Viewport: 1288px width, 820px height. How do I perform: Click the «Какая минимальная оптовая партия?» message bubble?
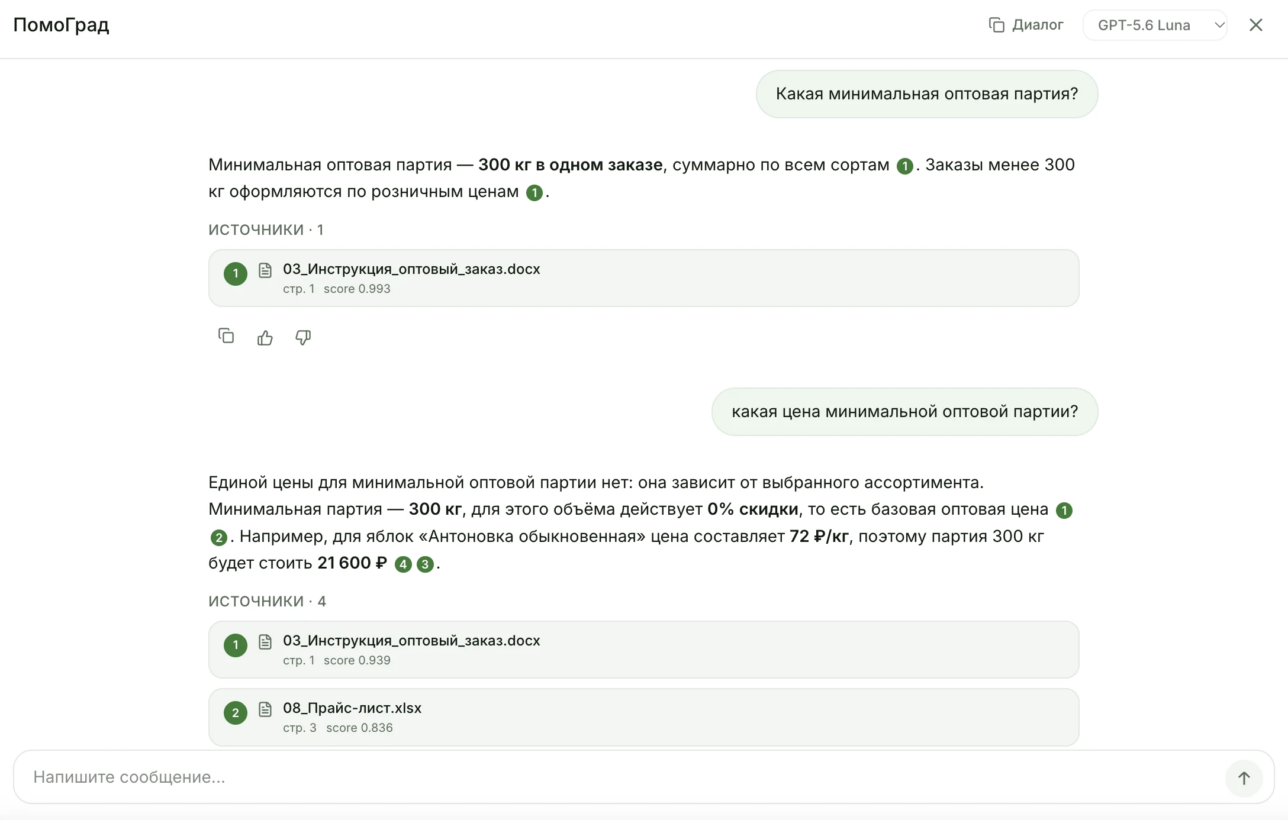[927, 94]
